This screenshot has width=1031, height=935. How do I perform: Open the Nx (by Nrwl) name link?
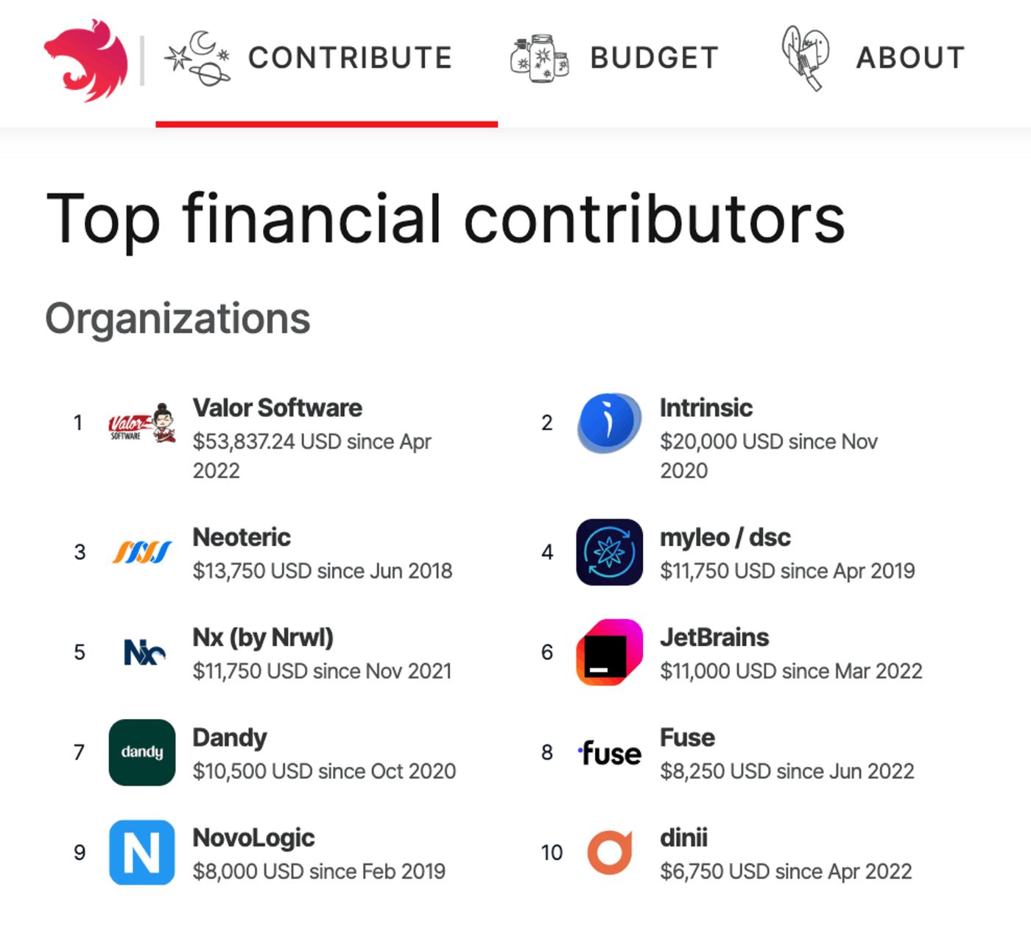(263, 637)
